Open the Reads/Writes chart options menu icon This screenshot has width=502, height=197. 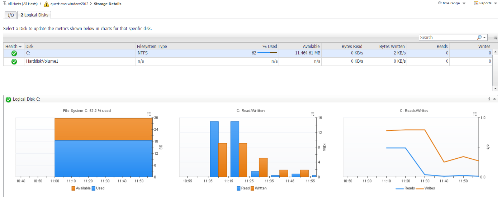[475, 114]
